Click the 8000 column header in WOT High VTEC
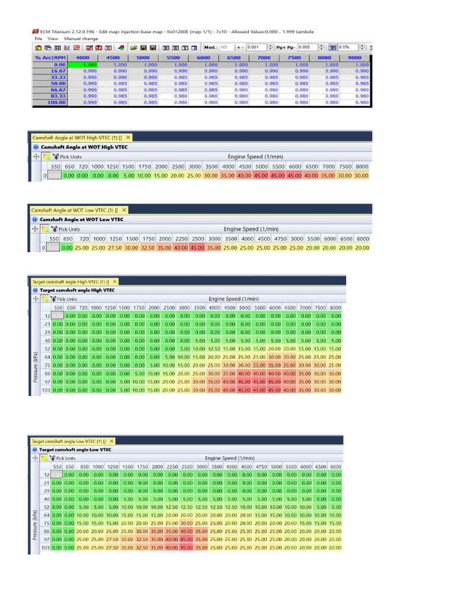The height and width of the screenshot is (607, 455). 362,167
